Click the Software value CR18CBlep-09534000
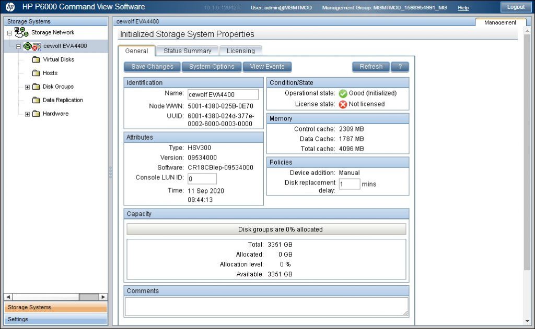 220,167
